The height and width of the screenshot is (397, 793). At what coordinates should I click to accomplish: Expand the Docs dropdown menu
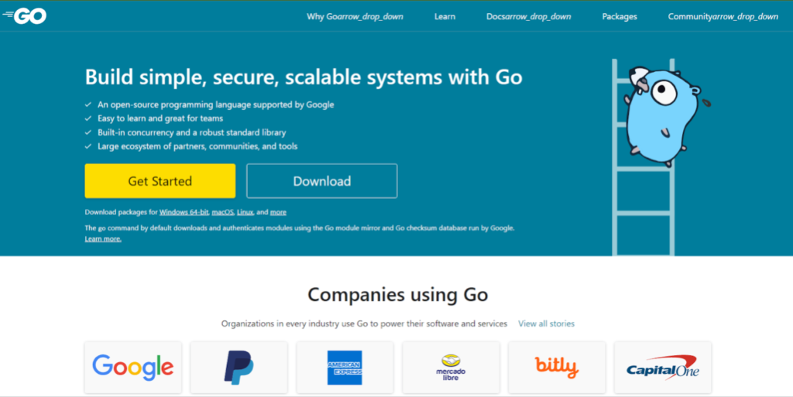coord(528,17)
